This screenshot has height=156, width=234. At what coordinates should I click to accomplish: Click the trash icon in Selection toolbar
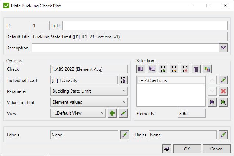click(x=196, y=69)
